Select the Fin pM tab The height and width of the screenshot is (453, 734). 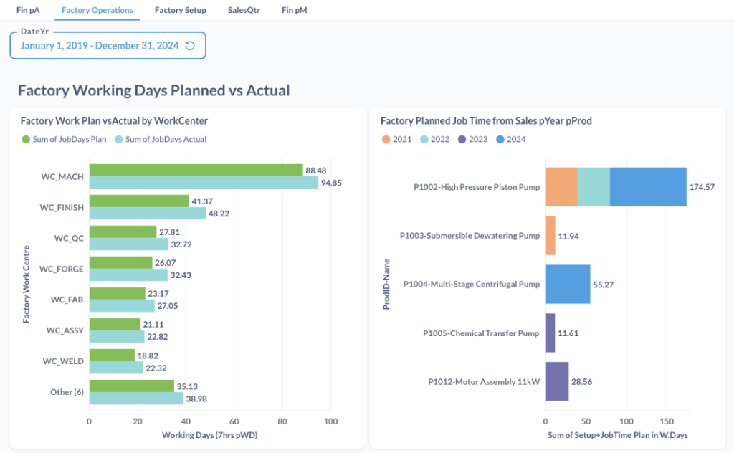294,10
